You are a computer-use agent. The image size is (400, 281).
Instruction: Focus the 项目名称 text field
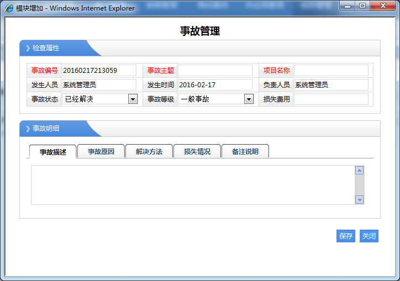[331, 71]
